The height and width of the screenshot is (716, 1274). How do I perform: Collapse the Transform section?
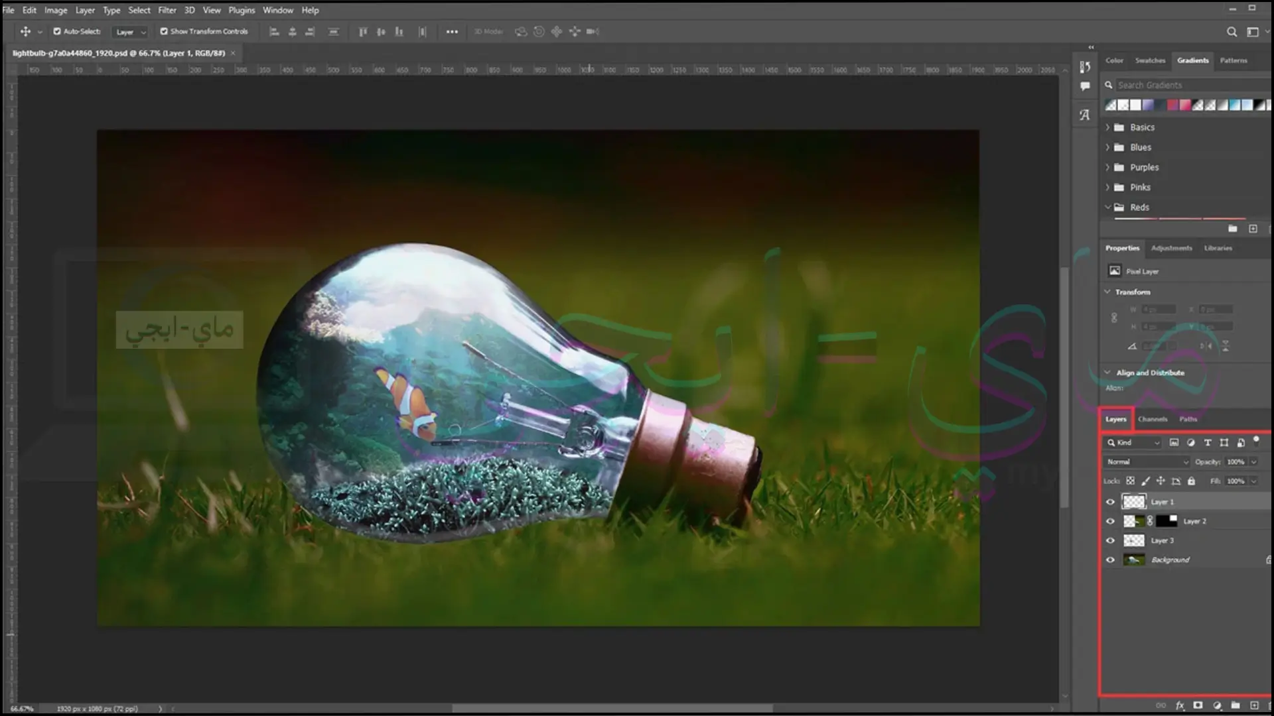click(x=1107, y=292)
